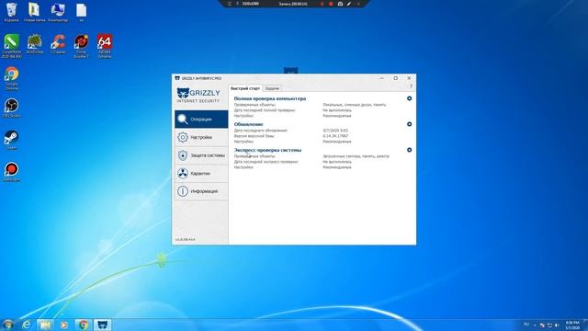Select the Компьютер desktop icon
Image resolution: width=588 pixels, height=331 pixels.
(58, 12)
